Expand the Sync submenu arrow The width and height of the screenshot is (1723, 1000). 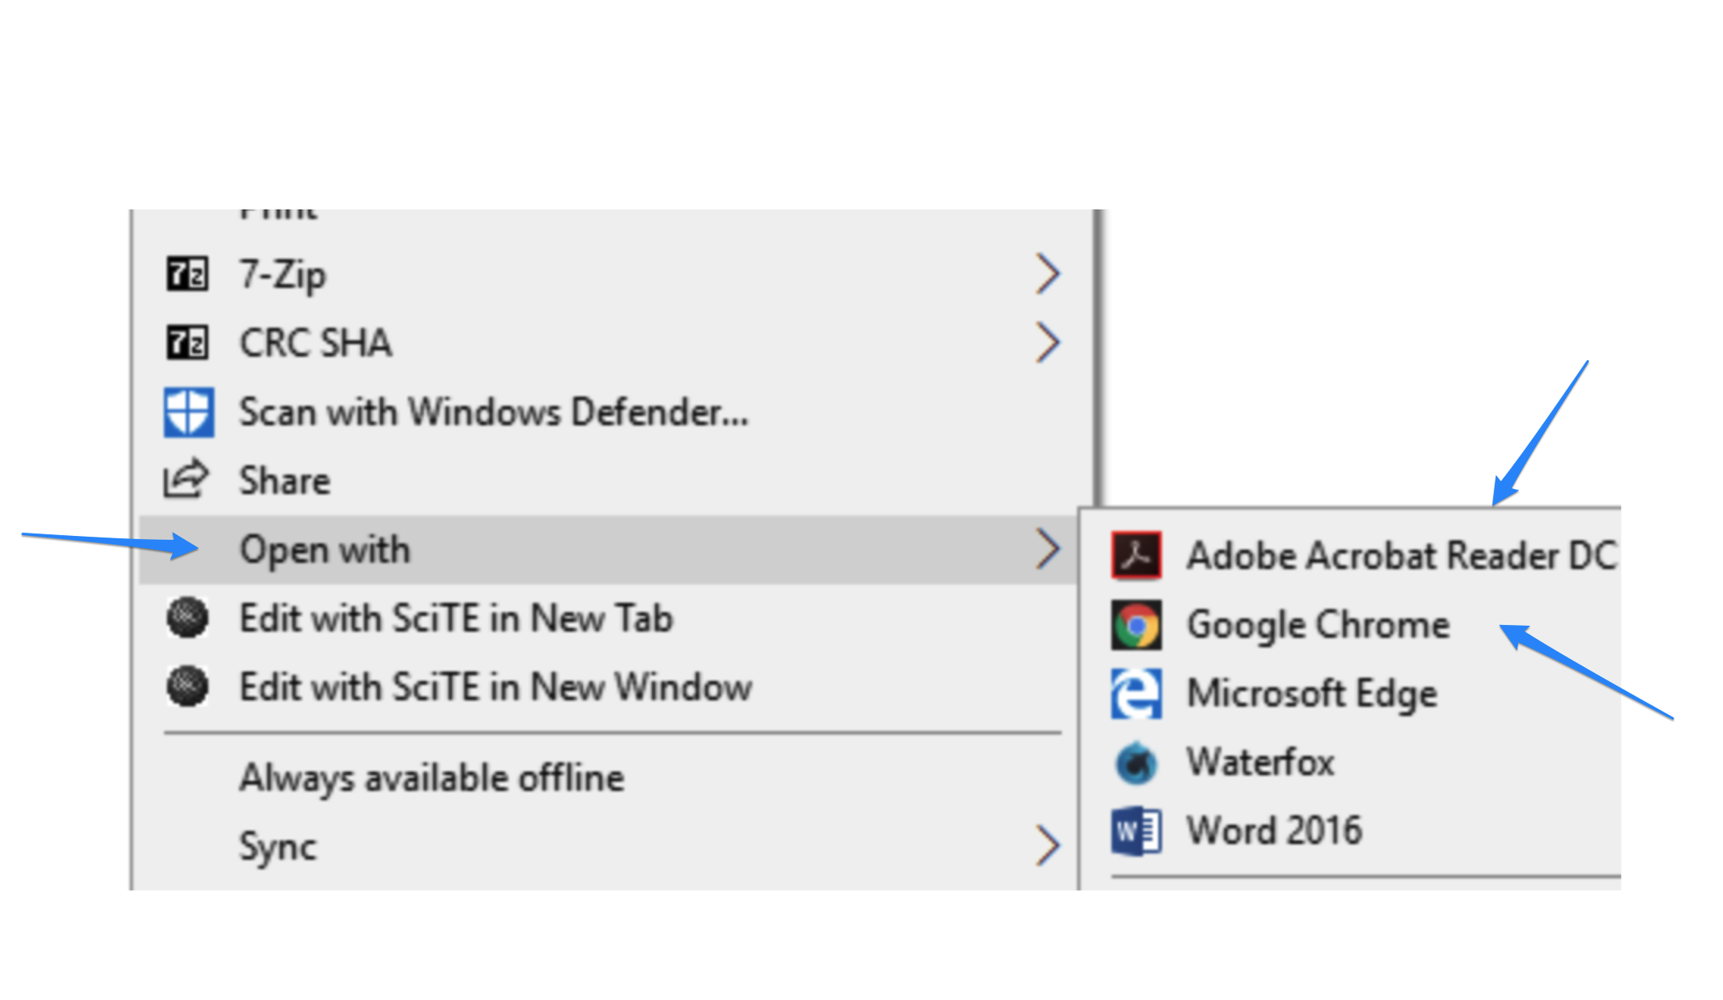(1047, 846)
